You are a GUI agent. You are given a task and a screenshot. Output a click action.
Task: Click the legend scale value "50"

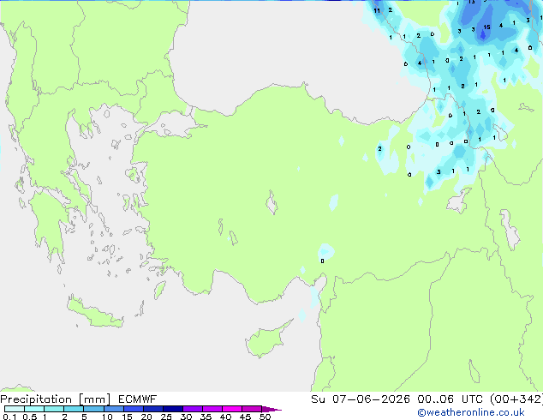[x=265, y=417]
